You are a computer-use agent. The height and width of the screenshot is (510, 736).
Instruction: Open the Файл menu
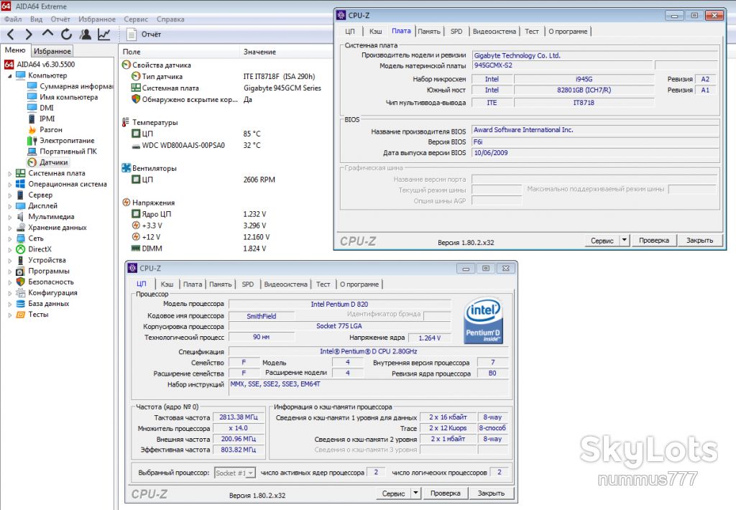pos(13,19)
